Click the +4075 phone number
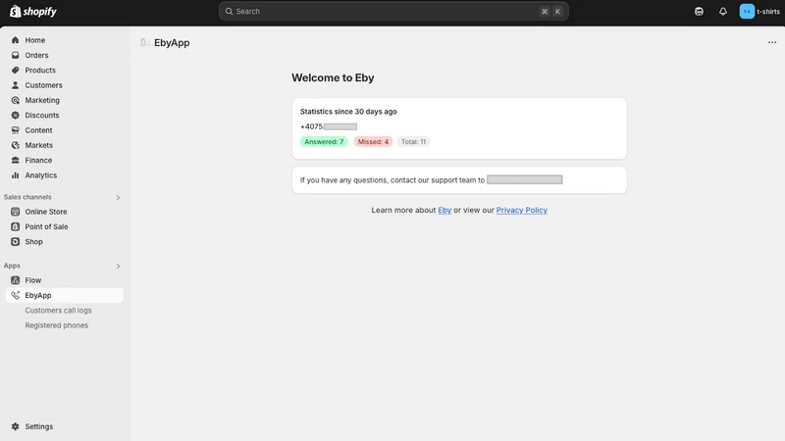 click(x=329, y=126)
